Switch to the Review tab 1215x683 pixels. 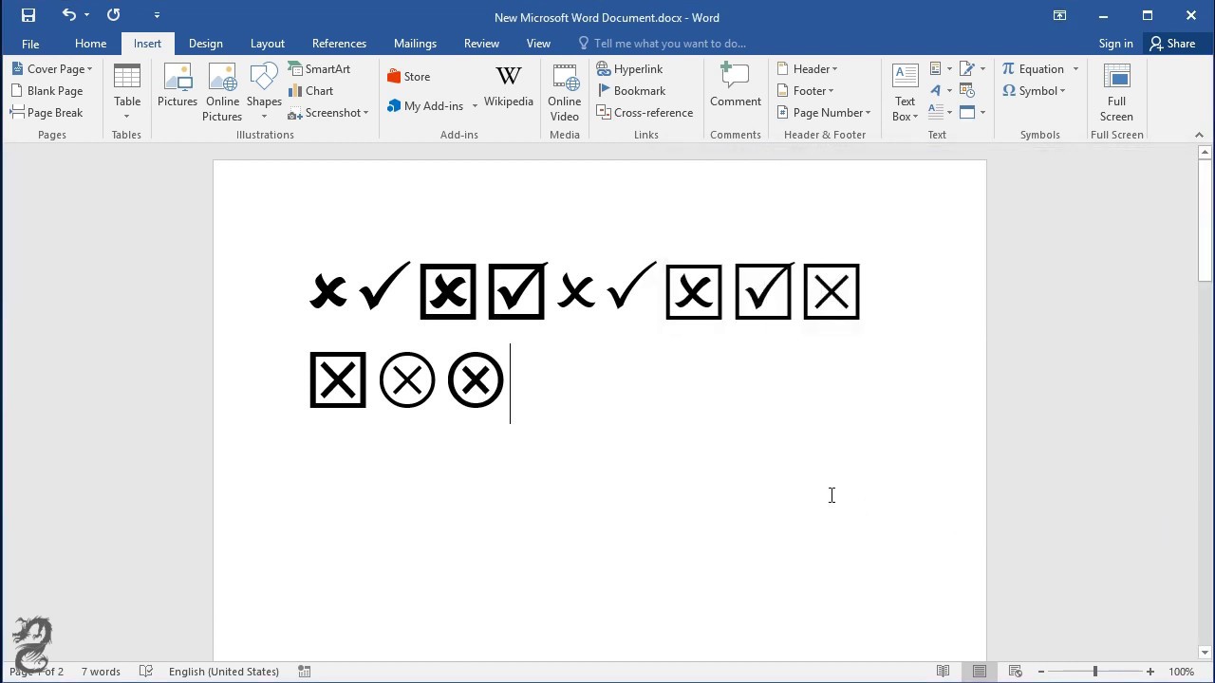click(x=481, y=44)
